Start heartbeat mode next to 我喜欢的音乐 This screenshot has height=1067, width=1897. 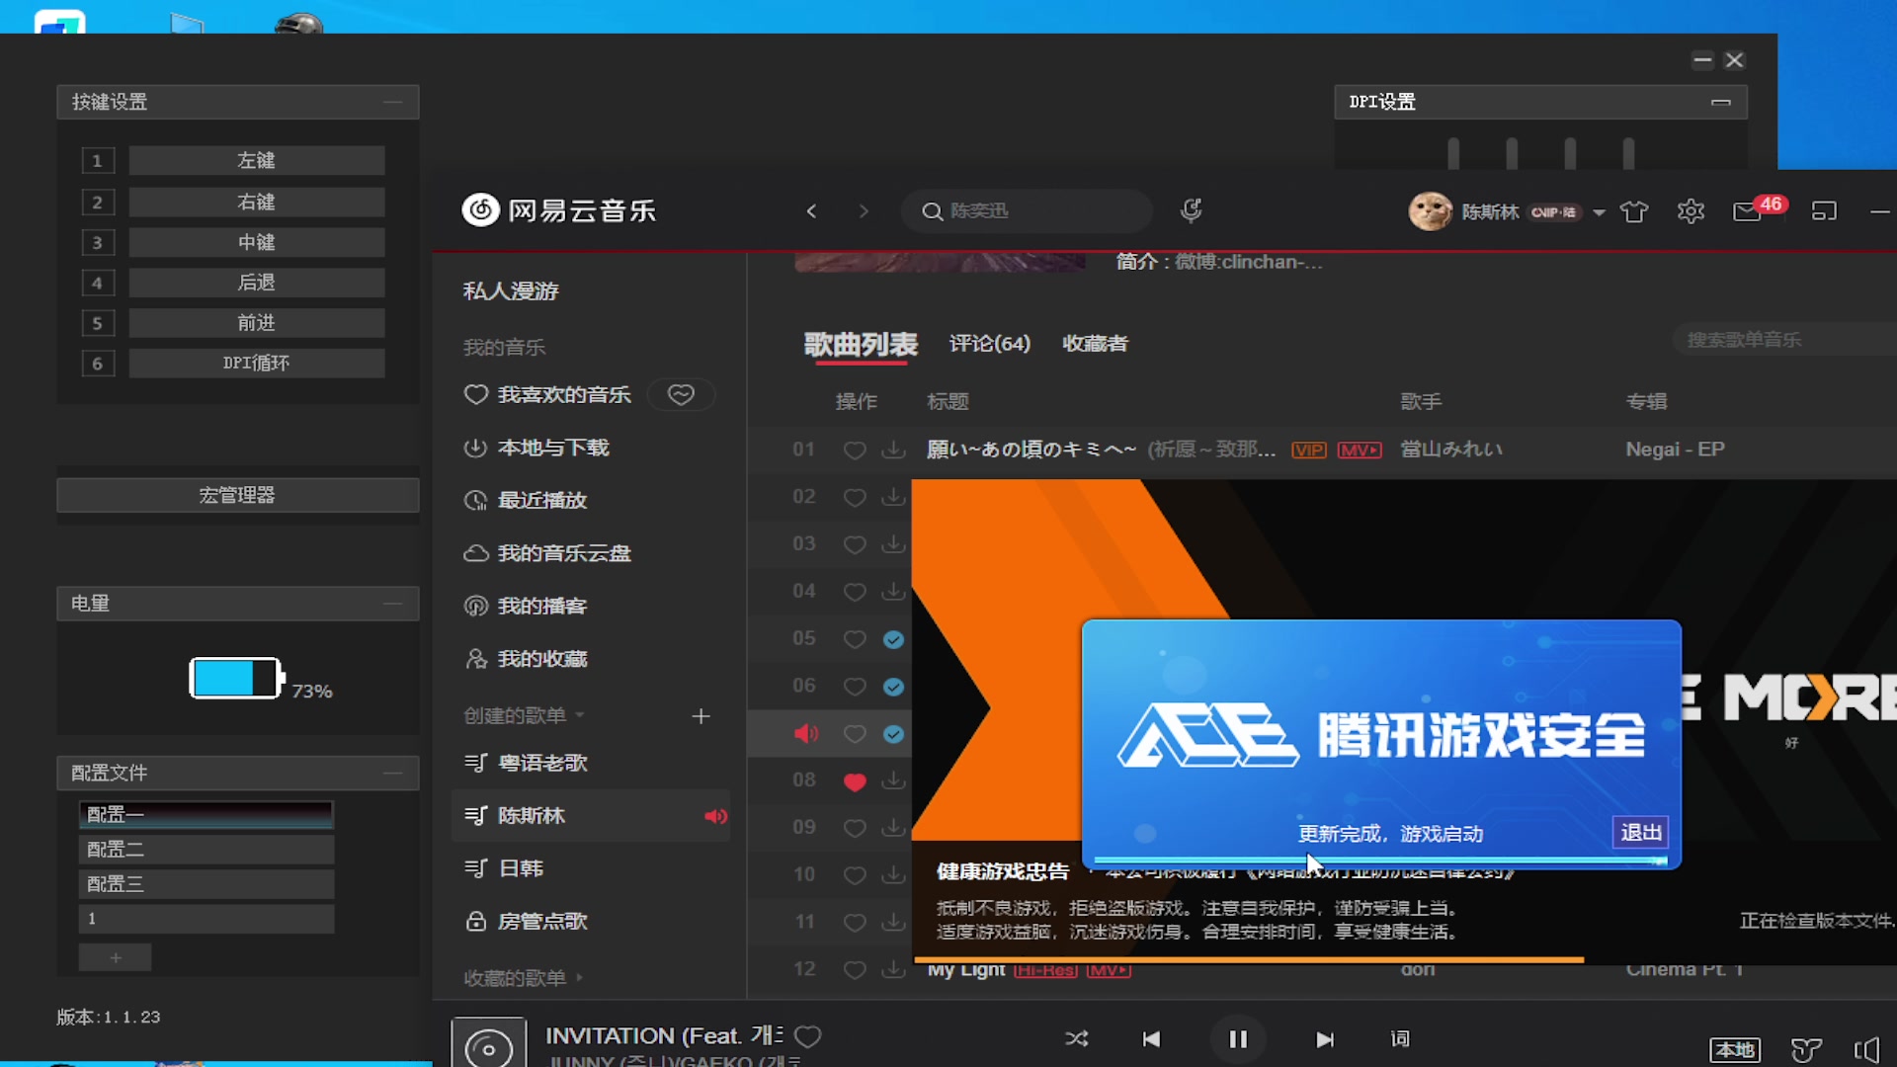pos(681,394)
